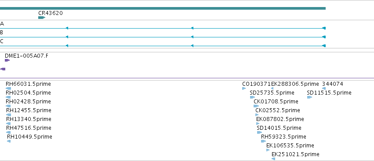Select the EK288306.5prime EST glyph

point(272,88)
